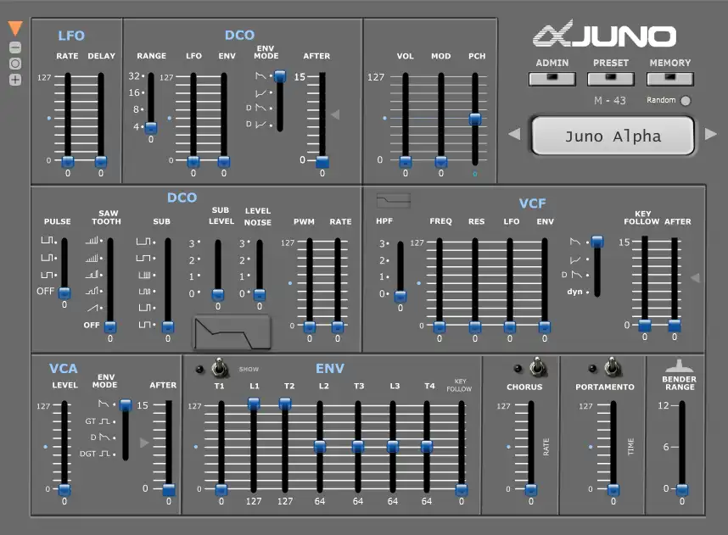
Task: Set SAW TOOTH waveform to OFF
Action: tap(92, 325)
